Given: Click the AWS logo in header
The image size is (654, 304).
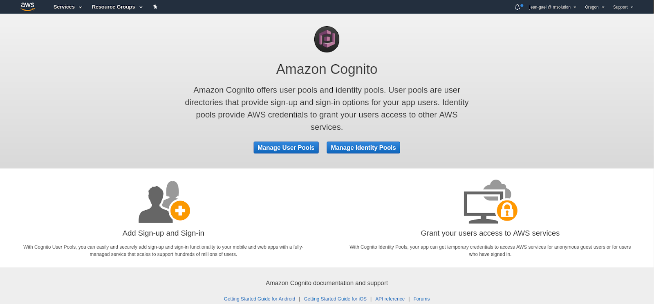Looking at the screenshot, I should coord(28,7).
